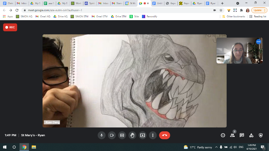269x151 pixels.
Task: Open the chat panel
Action: point(241,135)
